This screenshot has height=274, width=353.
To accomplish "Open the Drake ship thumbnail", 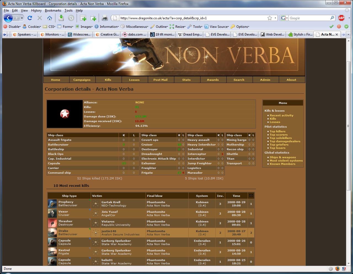I will tap(52, 233).
